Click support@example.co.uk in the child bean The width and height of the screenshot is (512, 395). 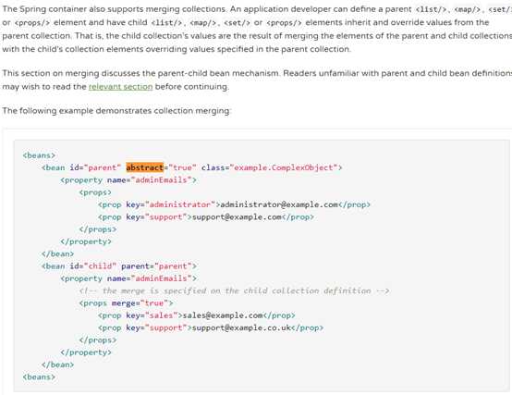pyautogui.click(x=241, y=327)
